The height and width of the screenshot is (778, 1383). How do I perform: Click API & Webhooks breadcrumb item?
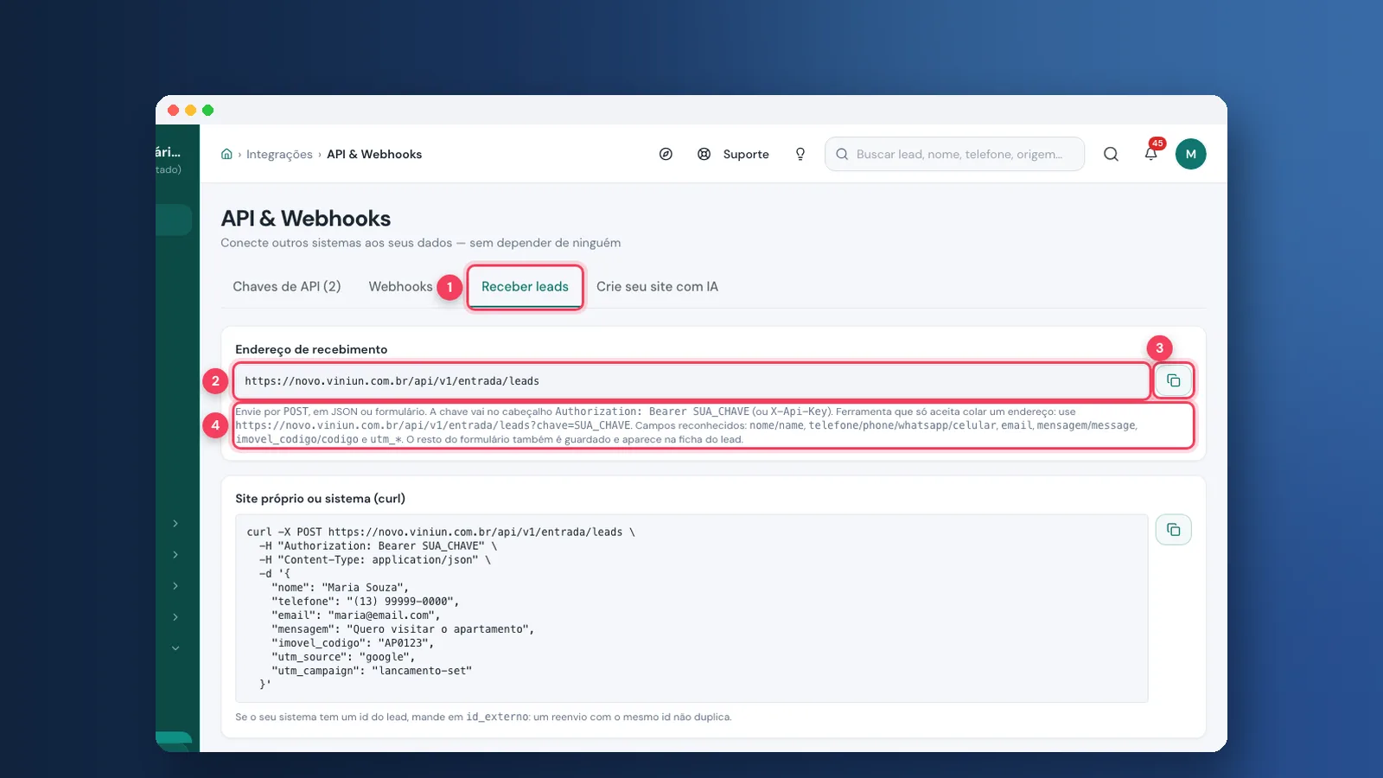pyautogui.click(x=374, y=154)
